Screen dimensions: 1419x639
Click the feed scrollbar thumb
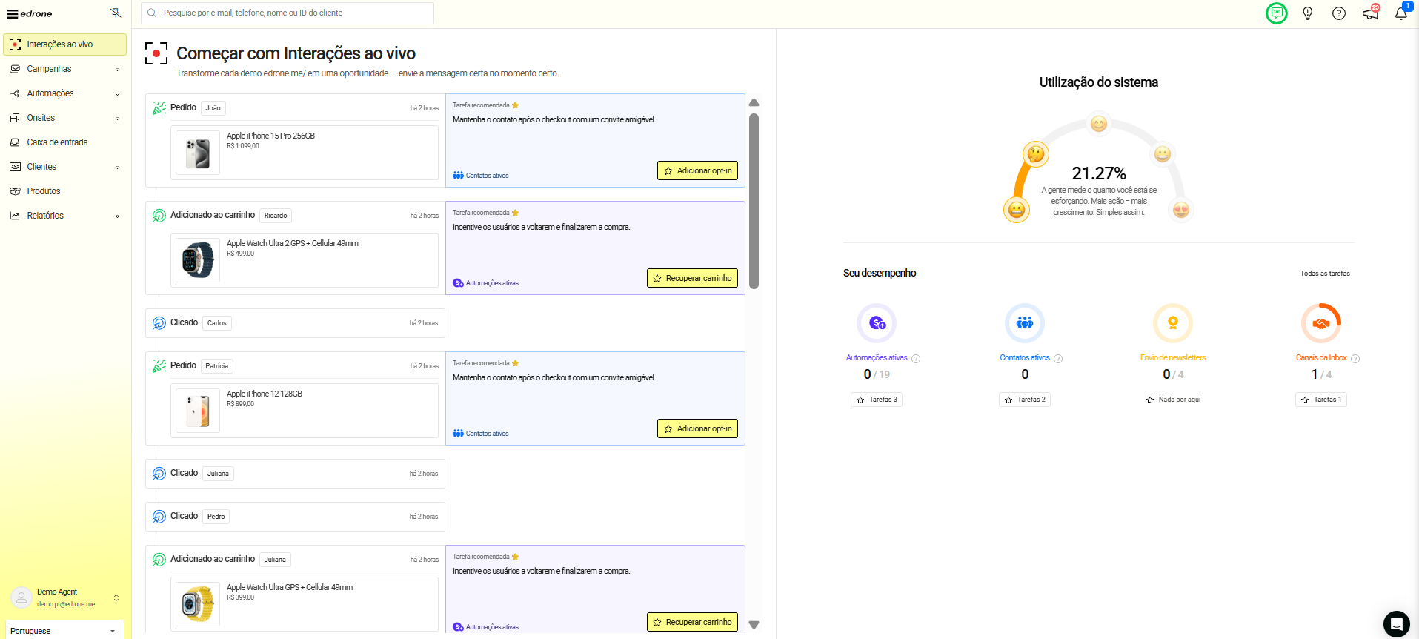(754, 201)
